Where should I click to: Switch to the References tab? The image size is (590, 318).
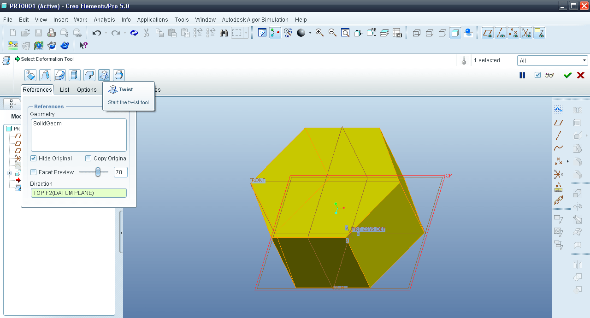pos(37,90)
